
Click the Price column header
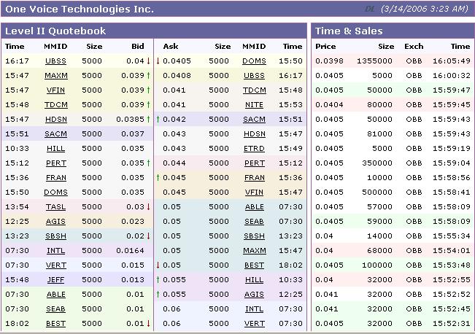[325, 47]
